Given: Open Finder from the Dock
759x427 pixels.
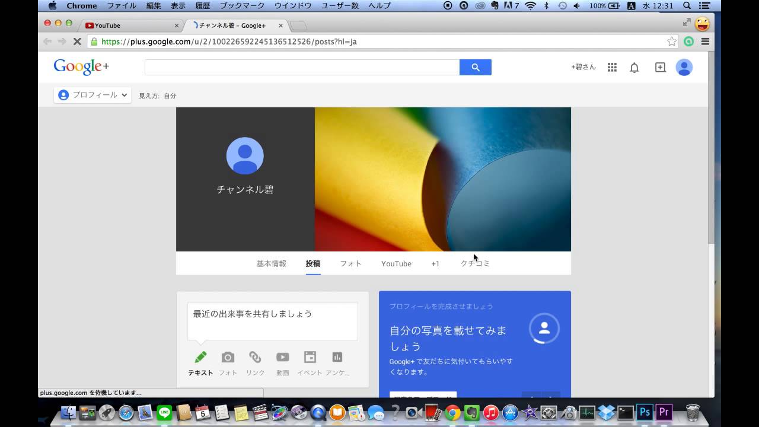Looking at the screenshot, I should tap(69, 412).
